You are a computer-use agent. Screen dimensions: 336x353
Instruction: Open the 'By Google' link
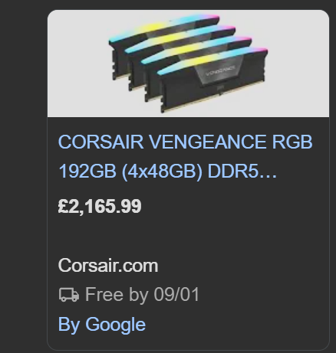102,325
